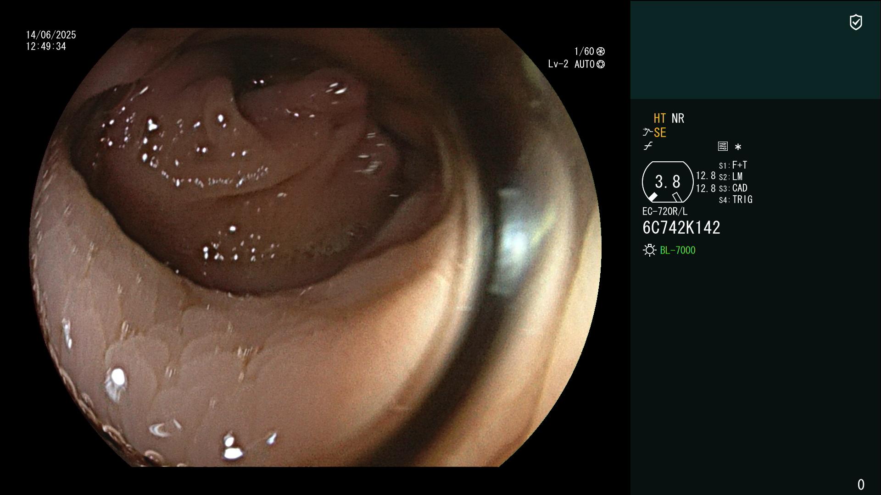Screen dimensions: 881x495
Task: Click the lower 12.8 value
Action: tap(706, 188)
